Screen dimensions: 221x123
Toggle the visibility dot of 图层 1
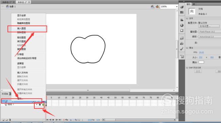point(37,105)
